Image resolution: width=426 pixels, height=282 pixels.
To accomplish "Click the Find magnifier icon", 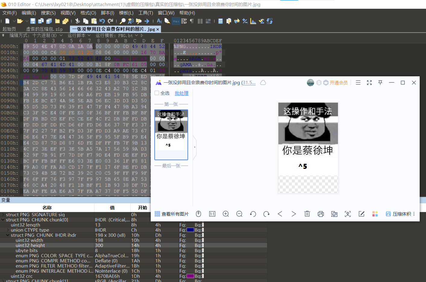I will pyautogui.click(x=123, y=21).
